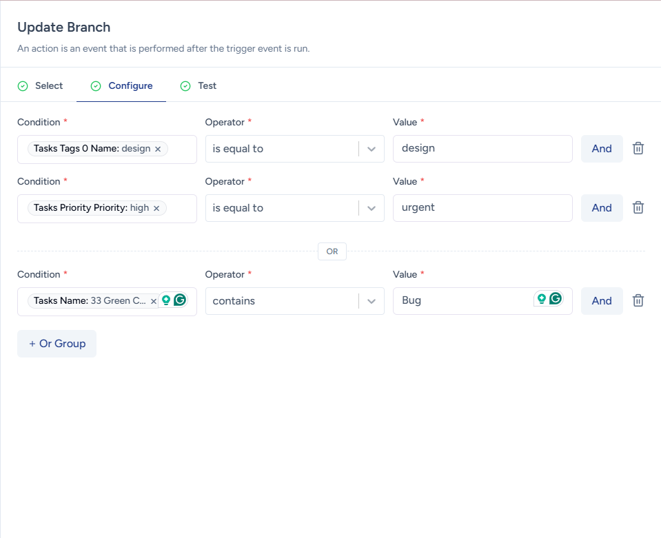The image size is (661, 538).
Task: Click the value field containing 'design'
Action: [482, 149]
